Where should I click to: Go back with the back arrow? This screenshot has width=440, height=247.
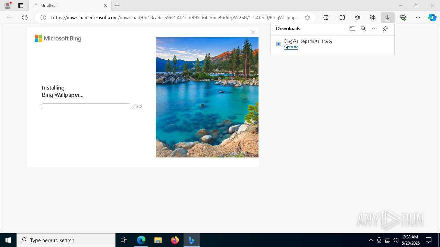10,17
